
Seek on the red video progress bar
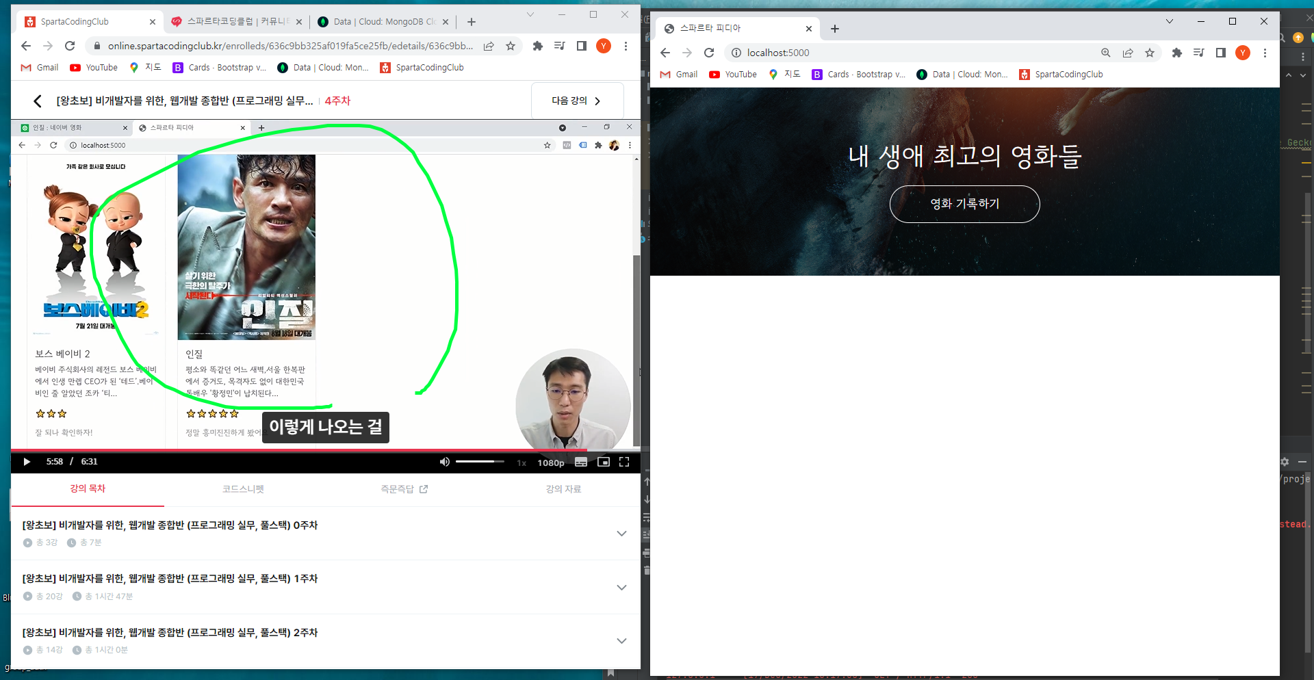(325, 450)
